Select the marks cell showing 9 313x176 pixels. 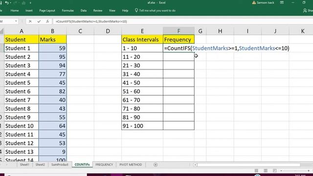coord(52,152)
